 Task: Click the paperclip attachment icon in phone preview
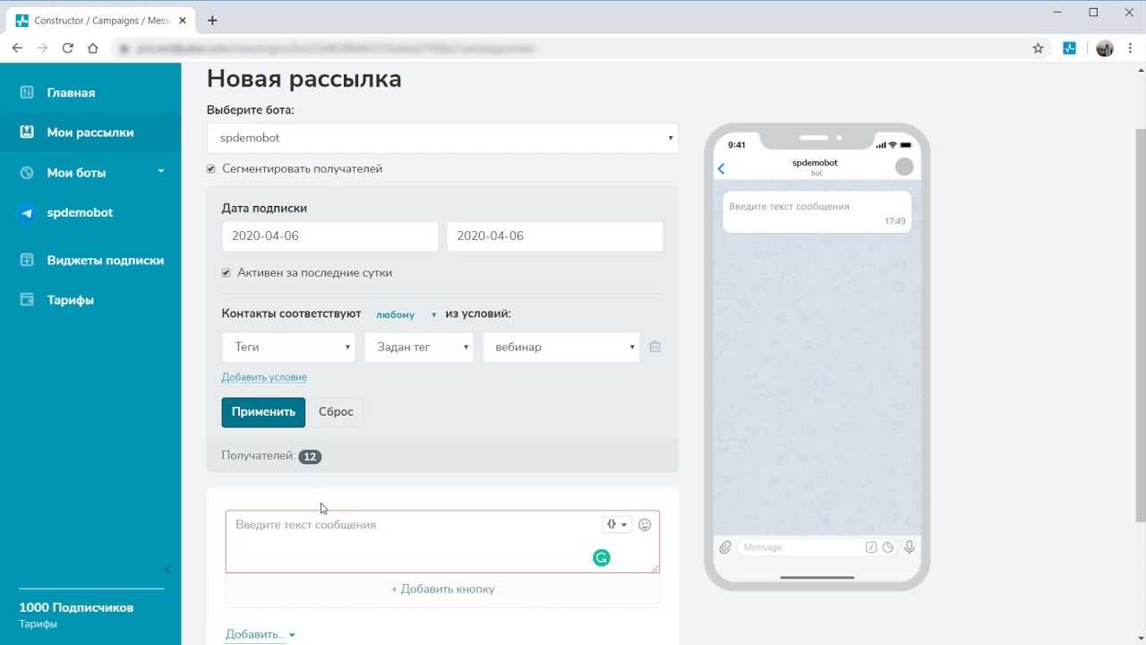point(725,547)
